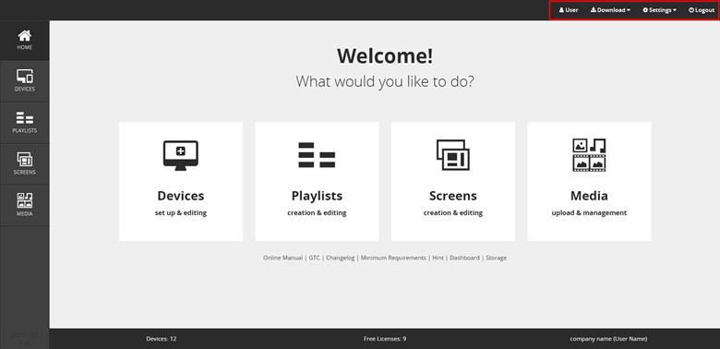Open the User menu in the top bar

pyautogui.click(x=569, y=10)
